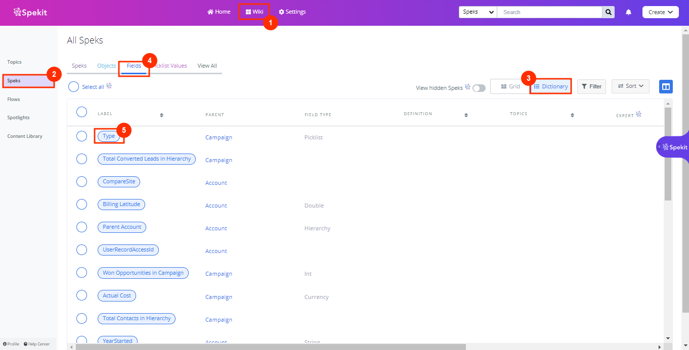Image resolution: width=689 pixels, height=350 pixels.
Task: Switch to the Fields tab
Action: (x=134, y=66)
